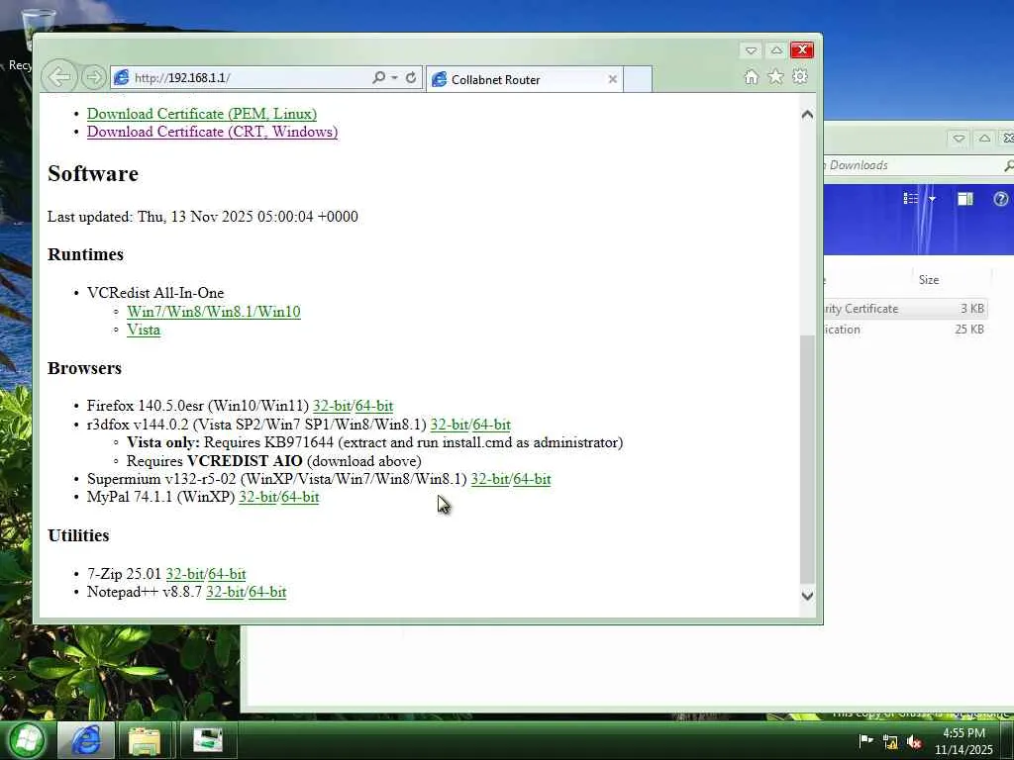Download Firefox 140.5.0esr 64-bit
This screenshot has width=1014, height=760.
click(373, 406)
